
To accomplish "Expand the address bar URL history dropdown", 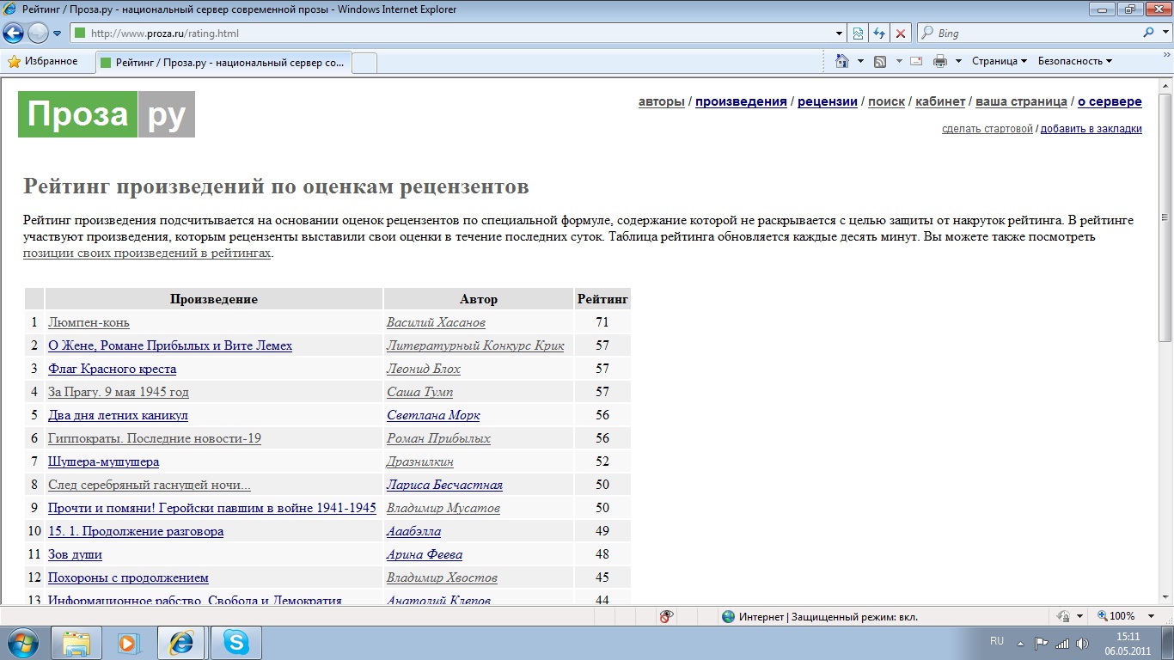I will pos(840,34).
